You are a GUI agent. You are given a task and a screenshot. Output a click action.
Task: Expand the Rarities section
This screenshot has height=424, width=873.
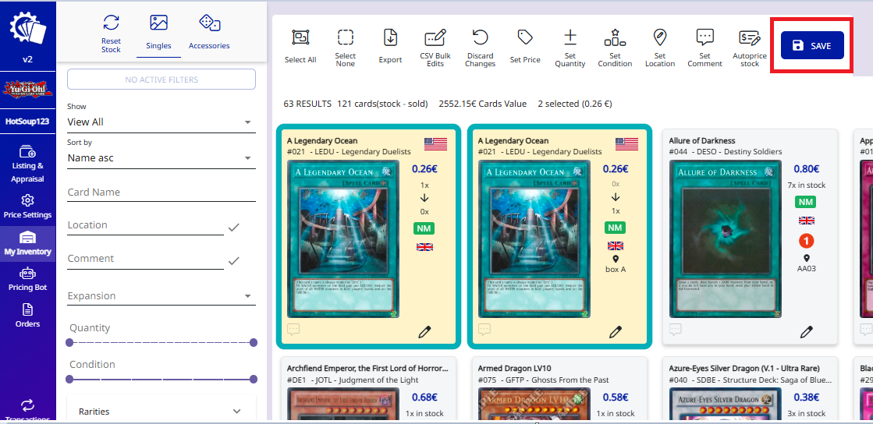coord(161,412)
